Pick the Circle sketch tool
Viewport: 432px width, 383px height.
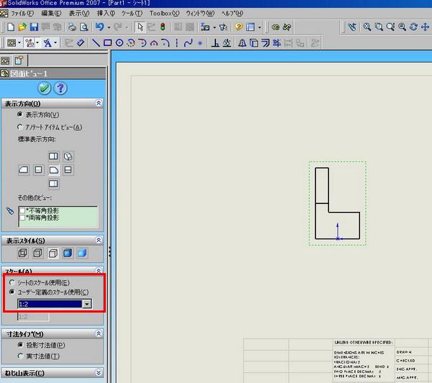click(120, 43)
